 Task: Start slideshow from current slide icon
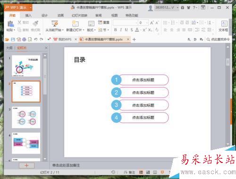(55, 24)
